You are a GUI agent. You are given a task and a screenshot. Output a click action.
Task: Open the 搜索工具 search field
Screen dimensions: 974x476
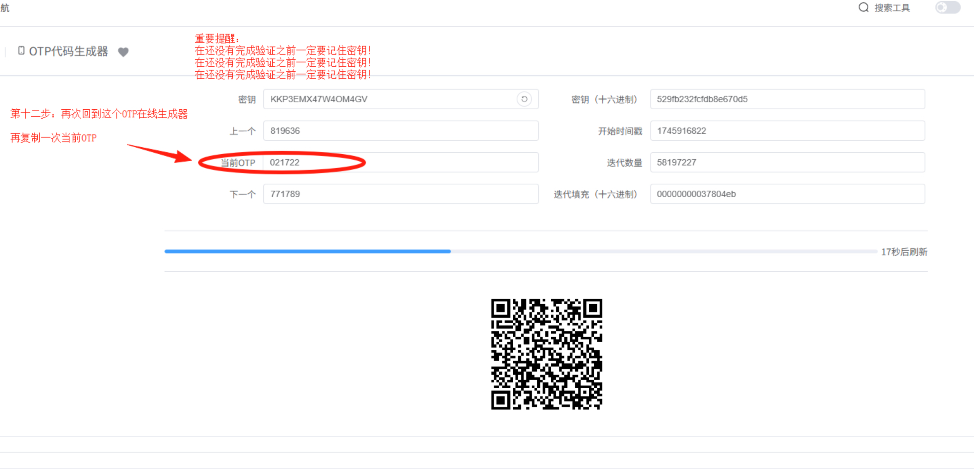892,8
